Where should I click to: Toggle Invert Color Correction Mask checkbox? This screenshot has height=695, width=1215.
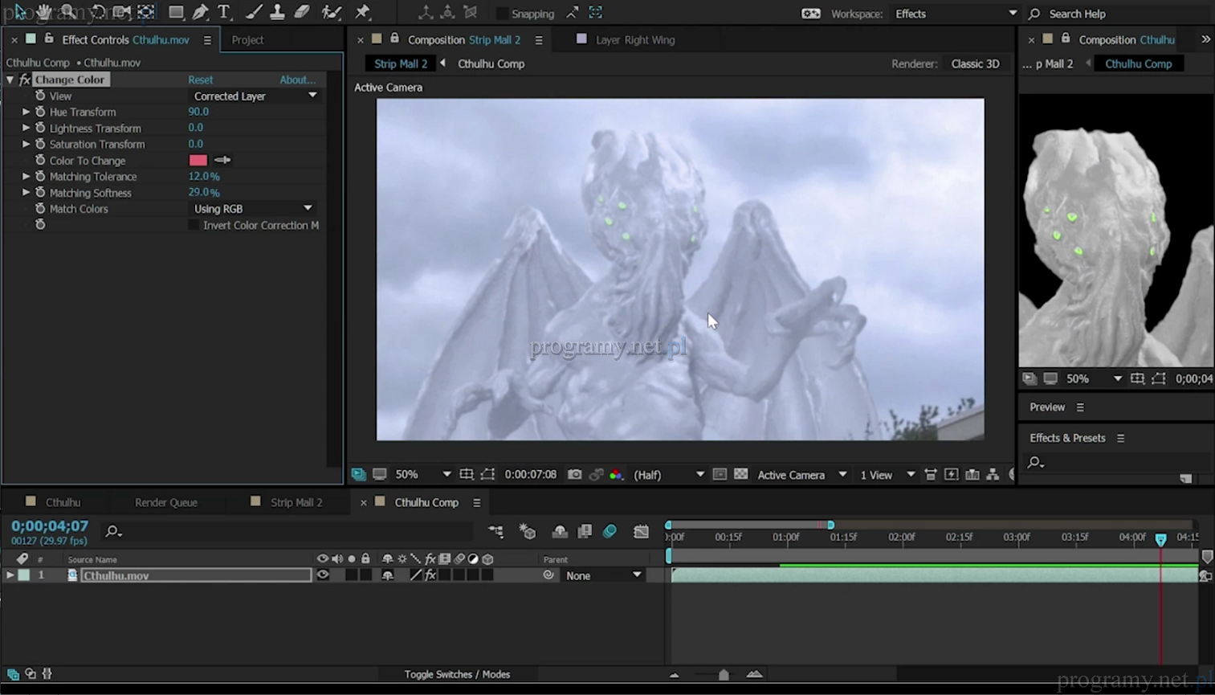pyautogui.click(x=194, y=225)
